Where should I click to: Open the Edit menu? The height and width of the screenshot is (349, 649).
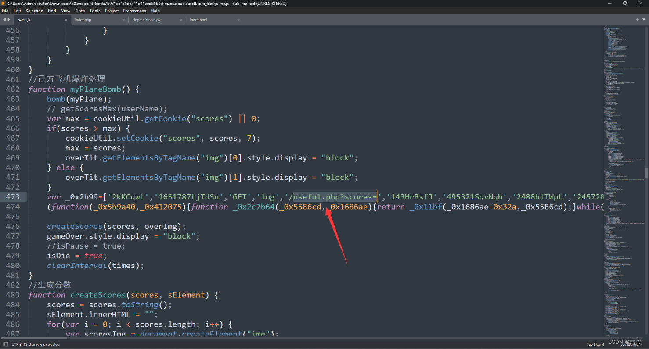coord(17,11)
